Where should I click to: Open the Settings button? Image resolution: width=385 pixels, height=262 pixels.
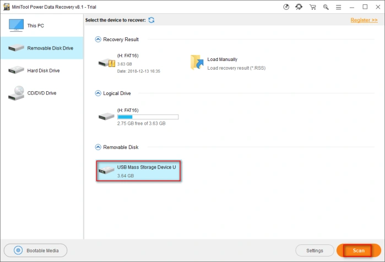[x=315, y=250]
